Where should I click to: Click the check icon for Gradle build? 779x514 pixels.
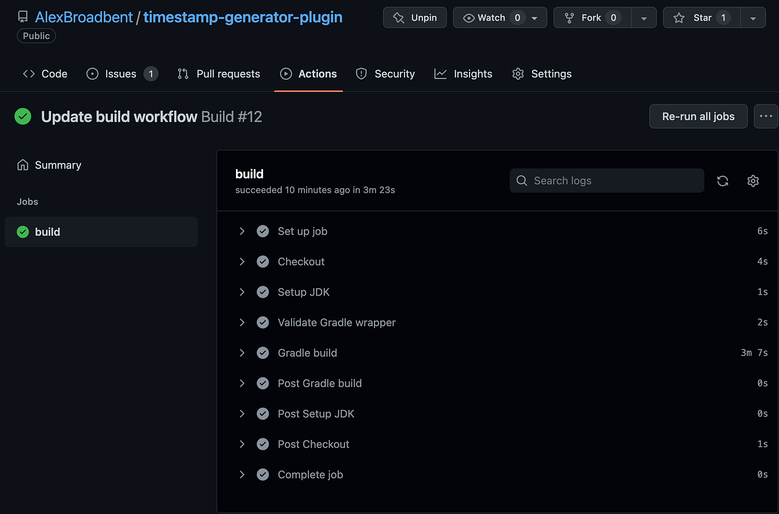click(263, 353)
